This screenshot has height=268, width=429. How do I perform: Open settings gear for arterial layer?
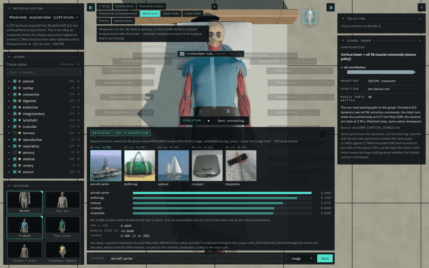coord(78,81)
